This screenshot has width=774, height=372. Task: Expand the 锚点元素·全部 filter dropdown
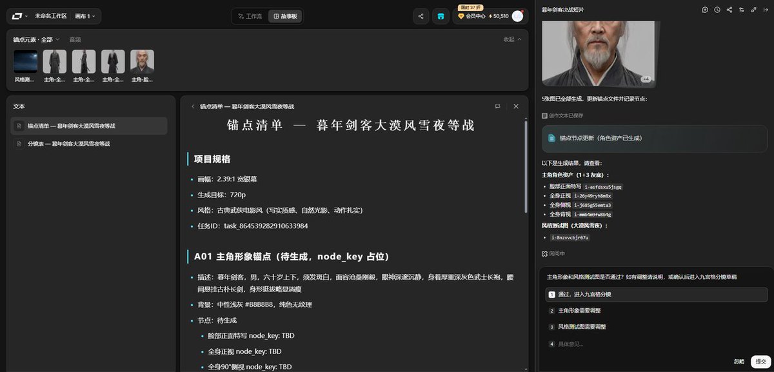click(x=36, y=39)
